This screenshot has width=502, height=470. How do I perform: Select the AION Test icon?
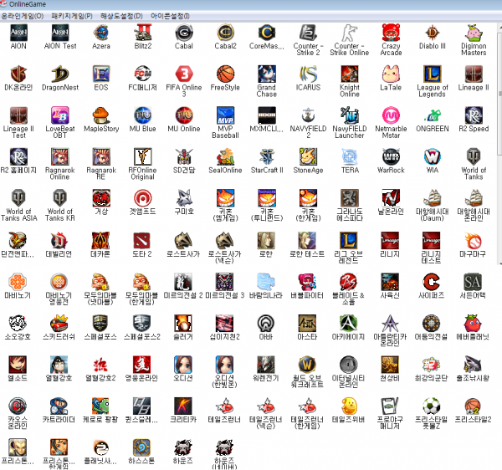pyautogui.click(x=60, y=33)
